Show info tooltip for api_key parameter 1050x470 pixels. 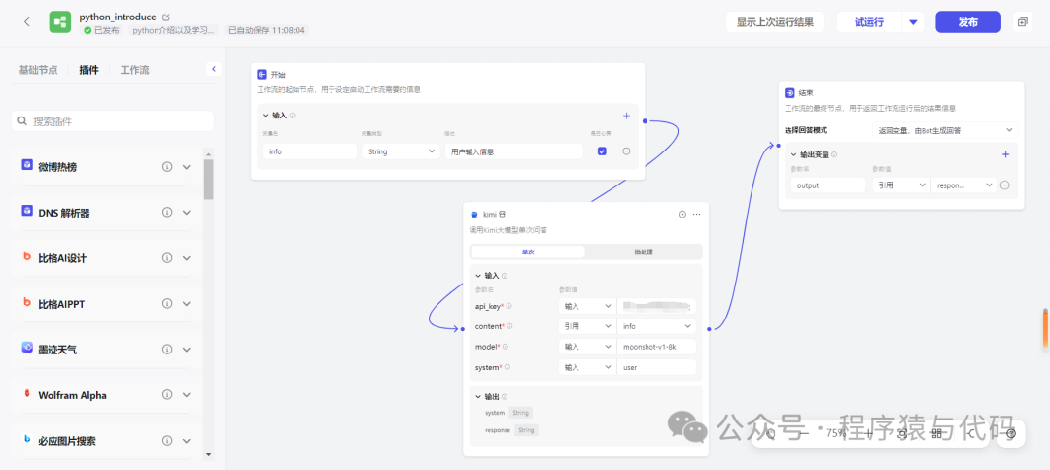508,306
